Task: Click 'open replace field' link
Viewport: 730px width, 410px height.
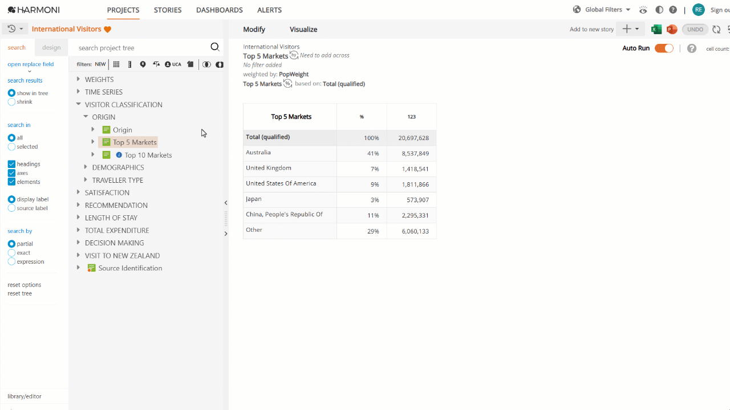Action: [31, 64]
